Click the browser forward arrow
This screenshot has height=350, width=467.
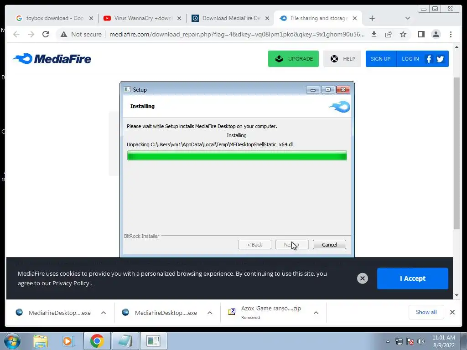point(31,35)
